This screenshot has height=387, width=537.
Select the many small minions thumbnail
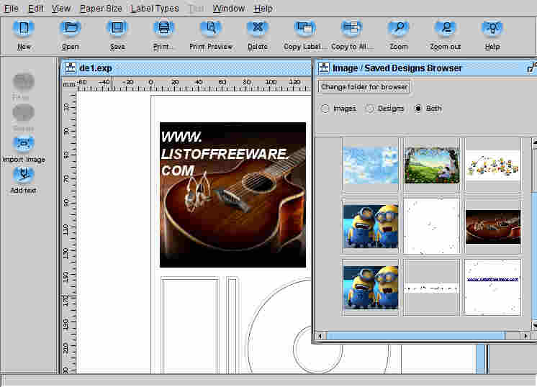pyautogui.click(x=493, y=165)
